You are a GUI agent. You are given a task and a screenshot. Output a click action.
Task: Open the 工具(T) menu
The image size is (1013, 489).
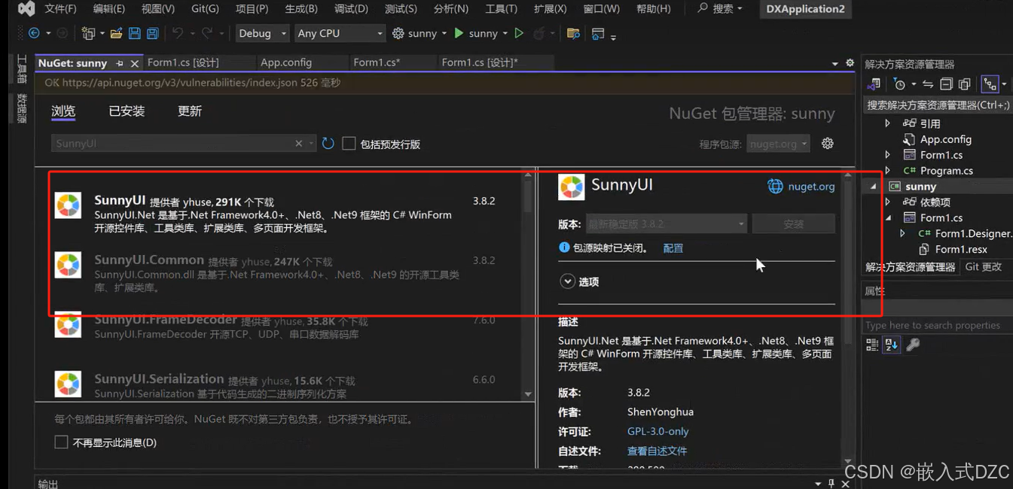[x=501, y=9]
